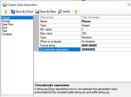
Task: Click the Max value field showing 100
Action: (106, 33)
